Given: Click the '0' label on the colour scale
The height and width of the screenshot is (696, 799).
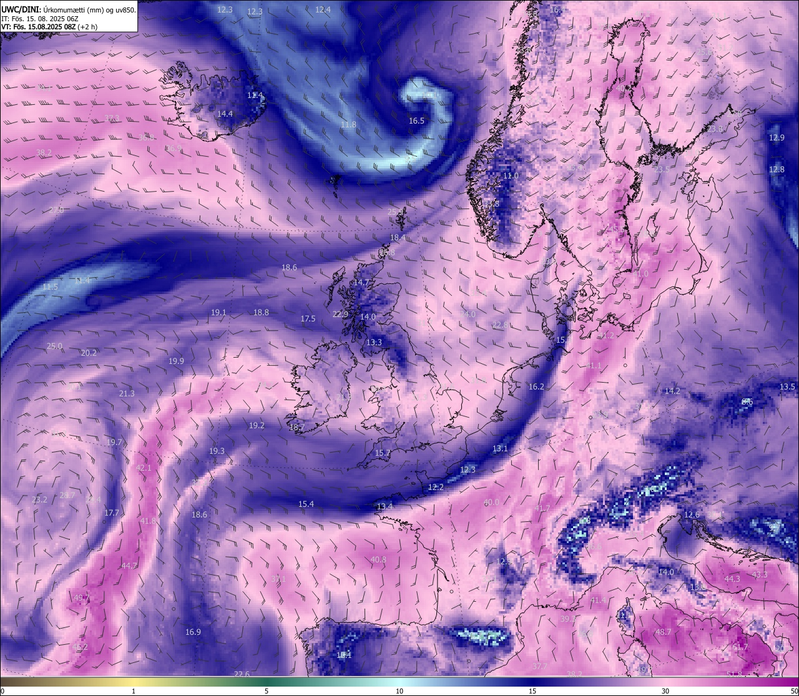Looking at the screenshot, I should (2, 691).
